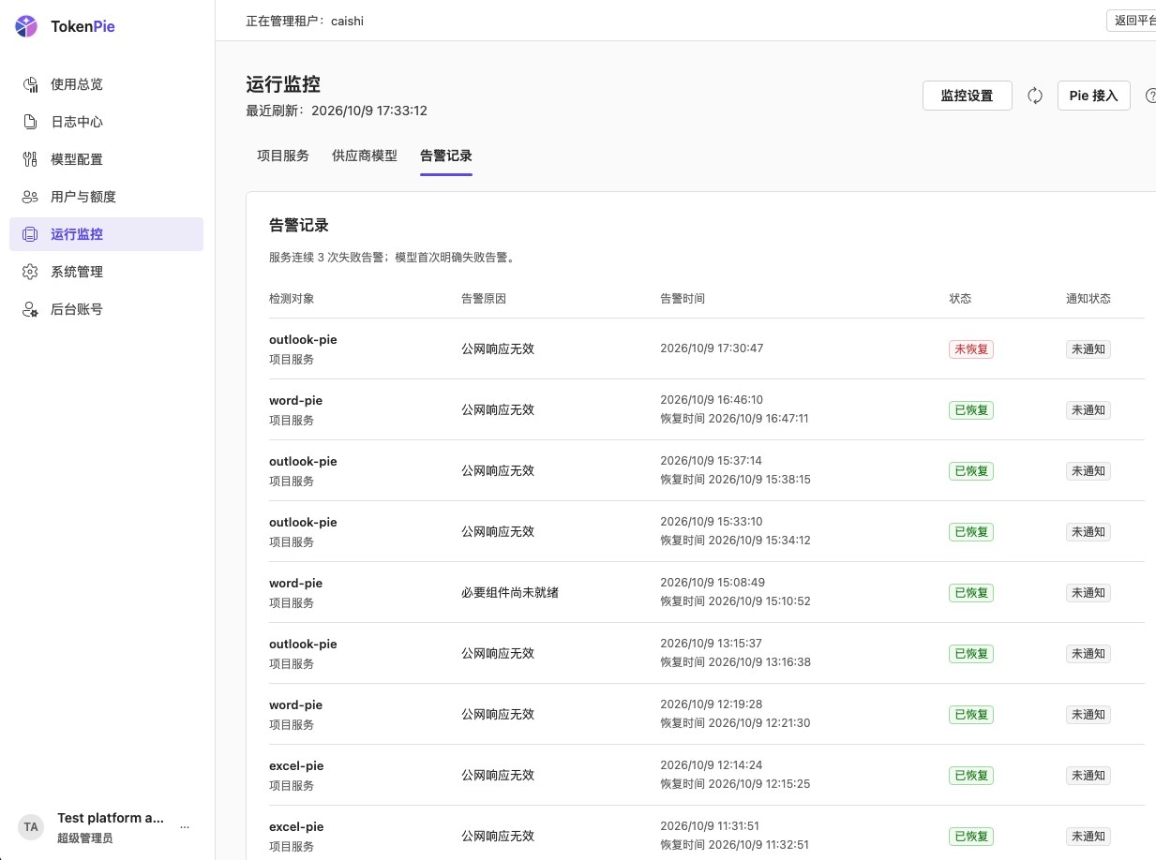Click outlook-pie in the 17:30:47 row
The width and height of the screenshot is (1156, 860).
[303, 340]
